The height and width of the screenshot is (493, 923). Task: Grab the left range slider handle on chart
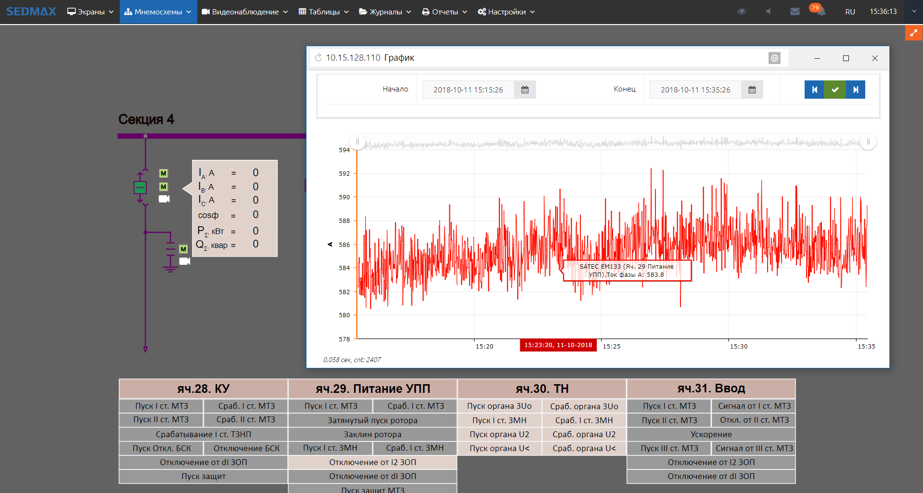358,142
